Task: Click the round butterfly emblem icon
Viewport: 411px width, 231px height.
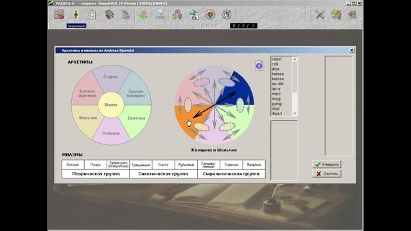Action: pos(210,15)
